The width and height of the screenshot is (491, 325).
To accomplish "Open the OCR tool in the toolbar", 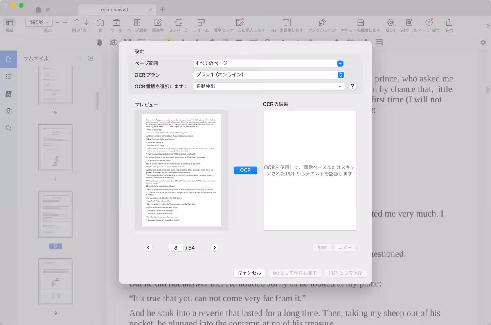I will [x=390, y=25].
